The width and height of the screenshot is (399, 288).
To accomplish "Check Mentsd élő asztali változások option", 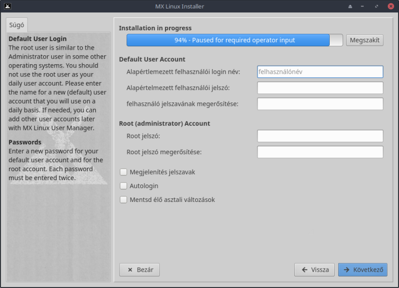I will pyautogui.click(x=123, y=199).
